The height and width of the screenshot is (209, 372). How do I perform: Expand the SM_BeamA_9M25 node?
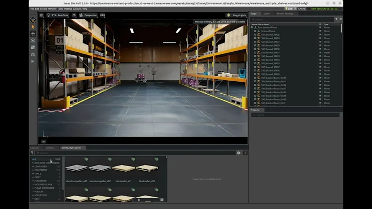coord(255,35)
